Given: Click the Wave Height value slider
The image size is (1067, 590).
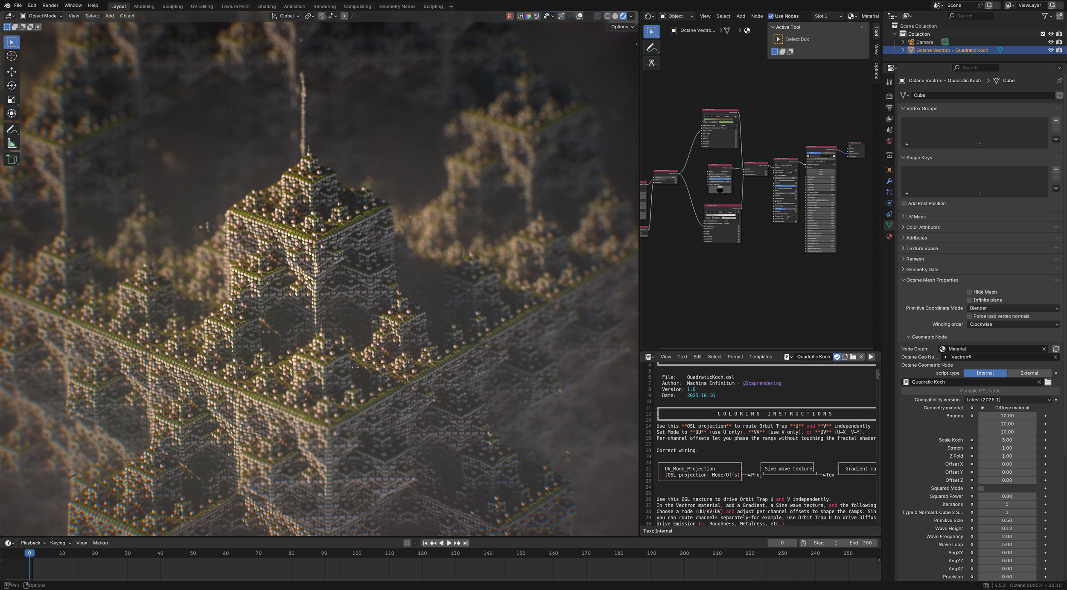Looking at the screenshot, I should click(x=1006, y=529).
